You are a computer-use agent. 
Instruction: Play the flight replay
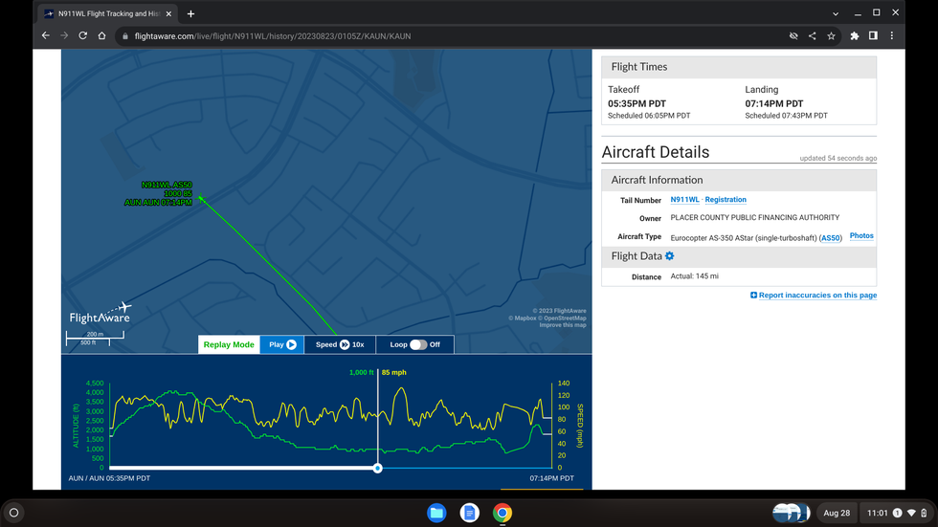[x=282, y=344]
